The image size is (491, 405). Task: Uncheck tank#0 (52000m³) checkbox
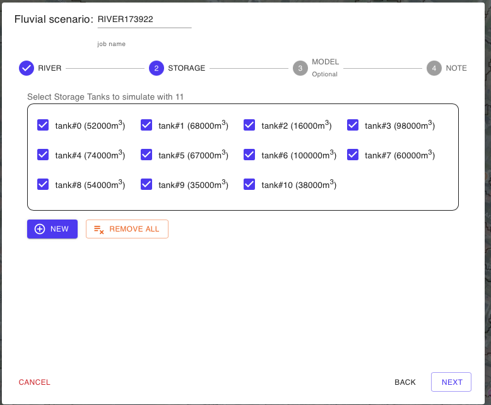coord(44,126)
